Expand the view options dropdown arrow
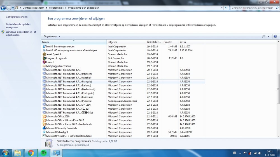The image size is (280, 157). [x=269, y=37]
